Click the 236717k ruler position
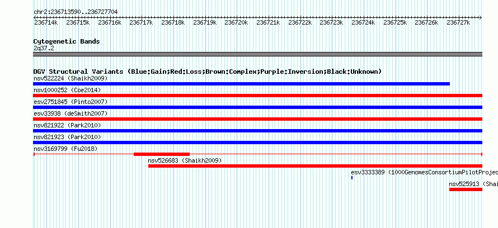 coord(142,22)
